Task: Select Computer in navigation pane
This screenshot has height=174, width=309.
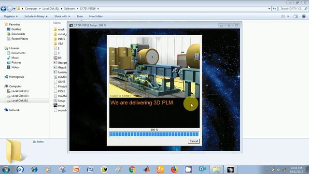Action: [x=15, y=86]
